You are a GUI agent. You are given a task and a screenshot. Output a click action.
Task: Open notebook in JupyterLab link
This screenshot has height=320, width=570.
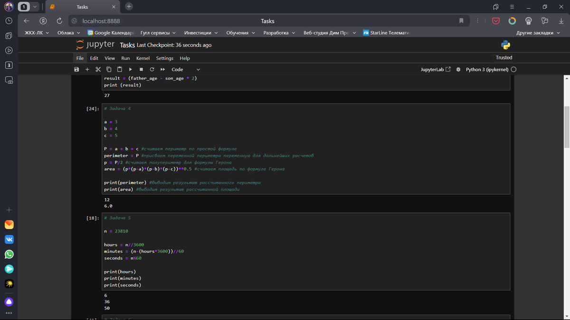(436, 69)
